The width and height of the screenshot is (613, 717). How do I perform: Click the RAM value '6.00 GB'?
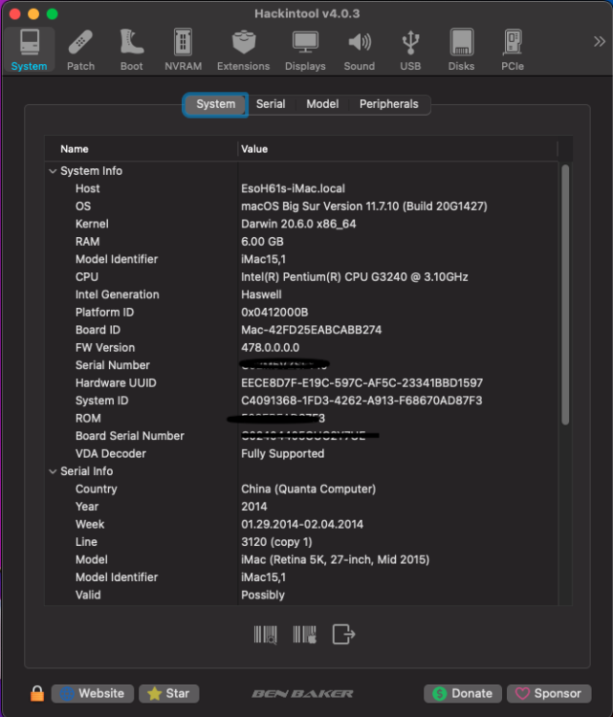262,242
